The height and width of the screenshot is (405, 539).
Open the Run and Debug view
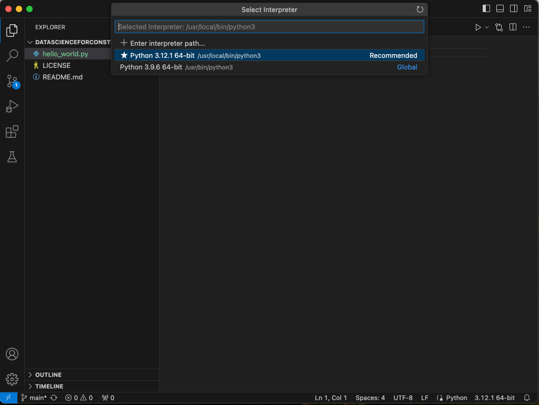pos(12,106)
